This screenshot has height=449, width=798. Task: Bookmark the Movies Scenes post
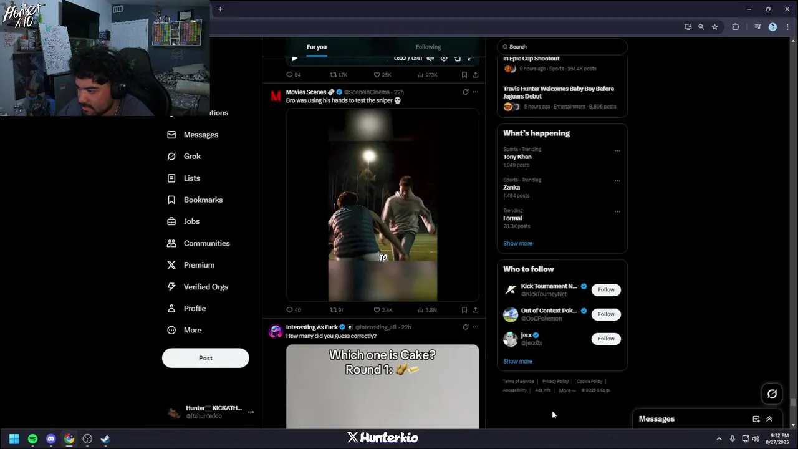(464, 310)
